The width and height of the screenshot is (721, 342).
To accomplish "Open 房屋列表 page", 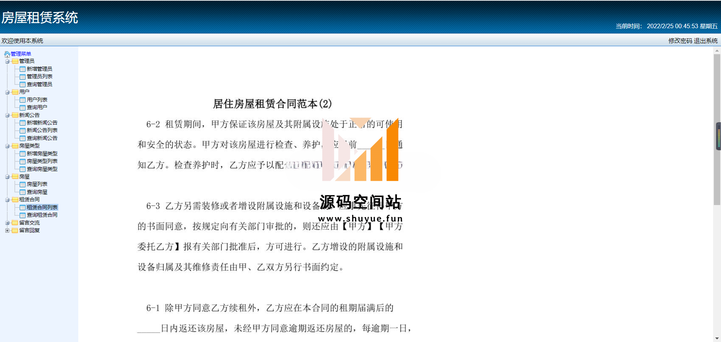I will pos(37,184).
